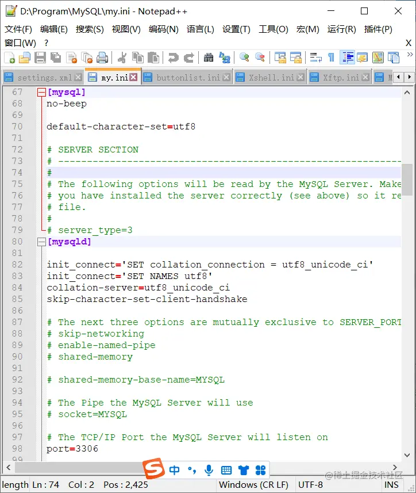Image resolution: width=416 pixels, height=493 pixels.
Task: Switch to the Xshell.ini tab
Action: pyautogui.click(x=272, y=77)
